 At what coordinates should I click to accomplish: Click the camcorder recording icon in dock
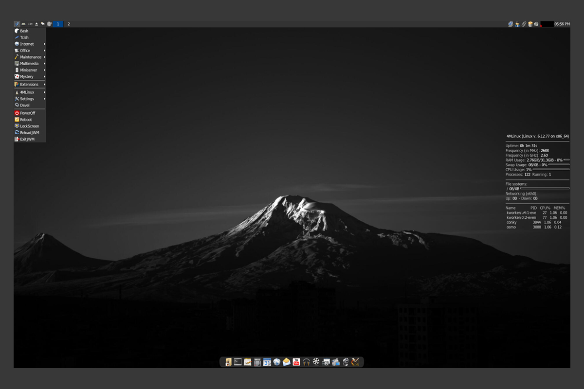[x=336, y=362]
